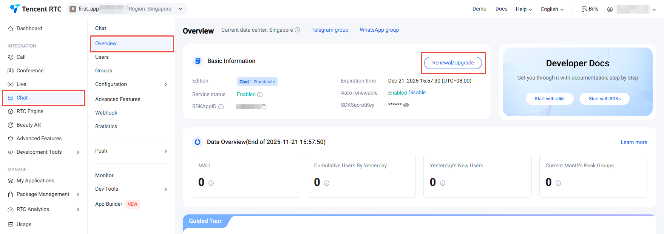This screenshot has height=234, width=664.
Task: Expand Development Tools in the sidebar
Action: coord(78,152)
